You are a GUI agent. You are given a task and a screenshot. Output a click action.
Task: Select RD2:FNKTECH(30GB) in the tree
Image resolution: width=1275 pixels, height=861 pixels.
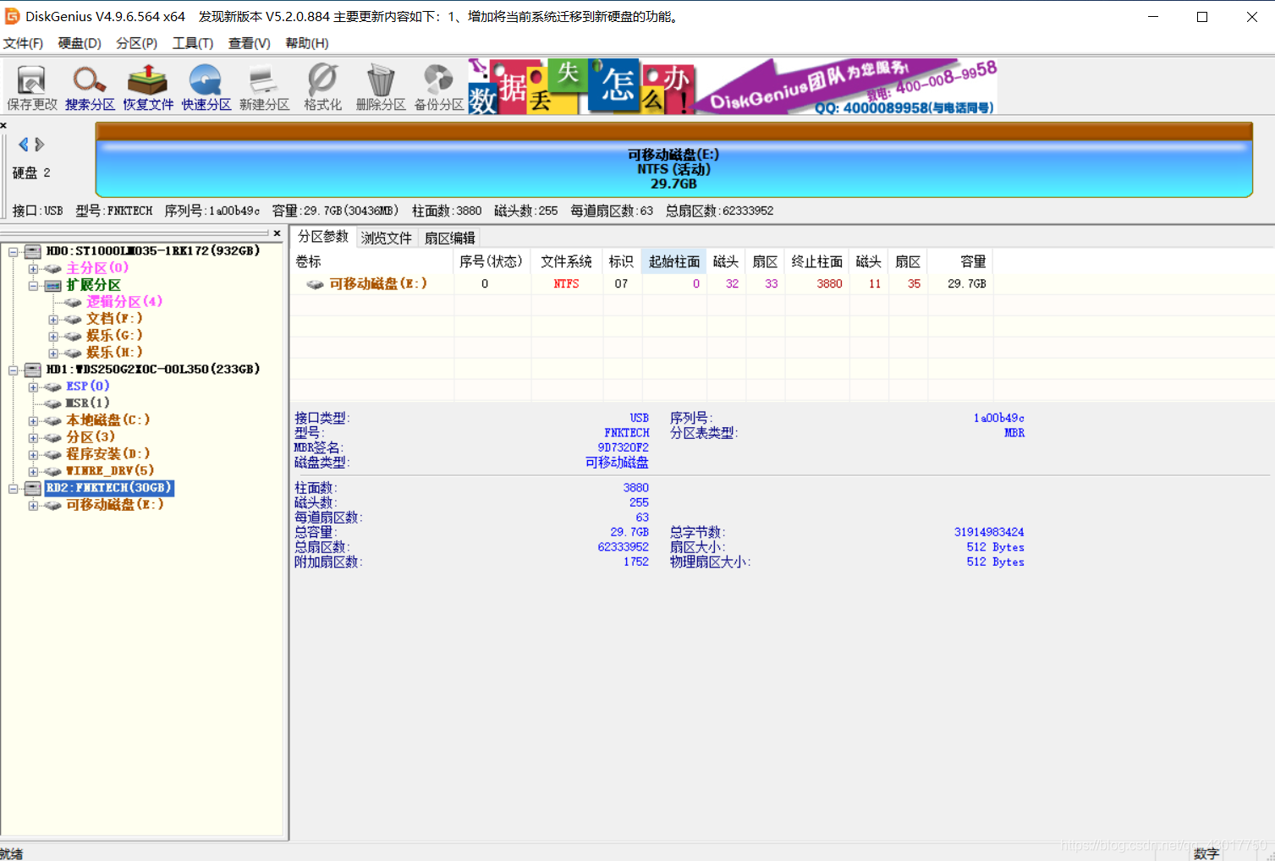tap(109, 488)
